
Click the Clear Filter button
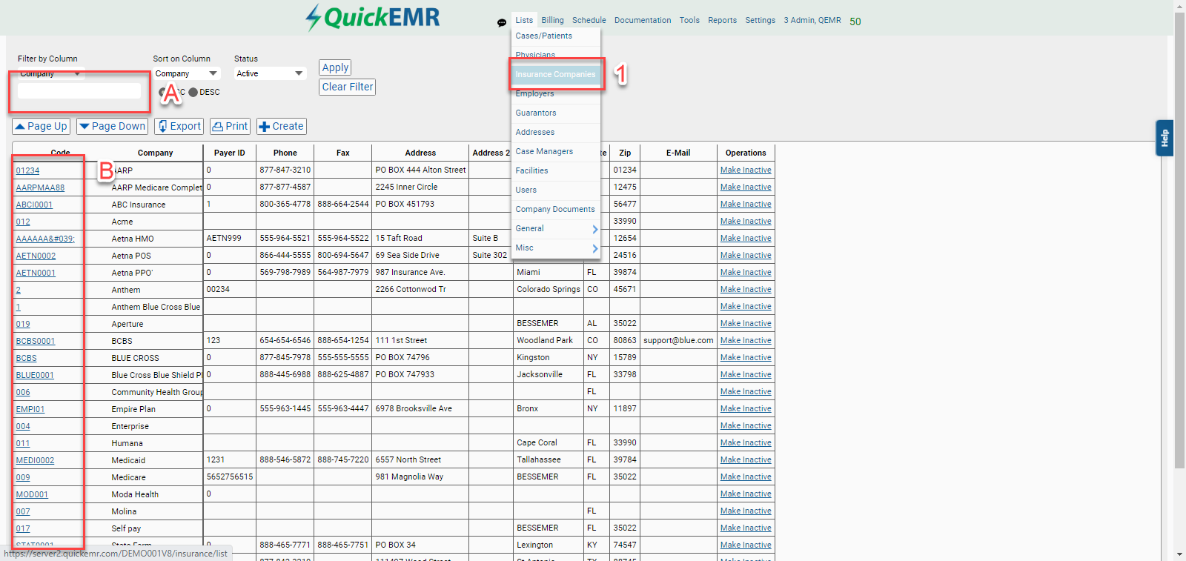[348, 87]
